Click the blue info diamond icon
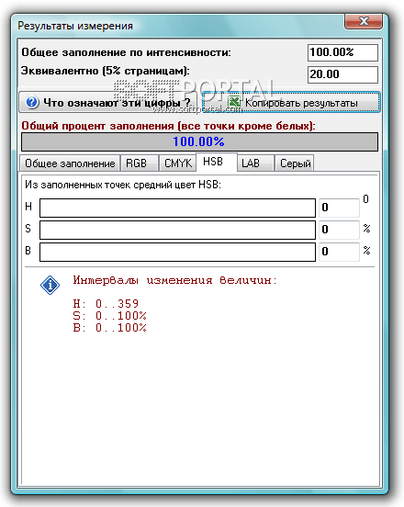This screenshot has width=404, height=507. [x=50, y=285]
